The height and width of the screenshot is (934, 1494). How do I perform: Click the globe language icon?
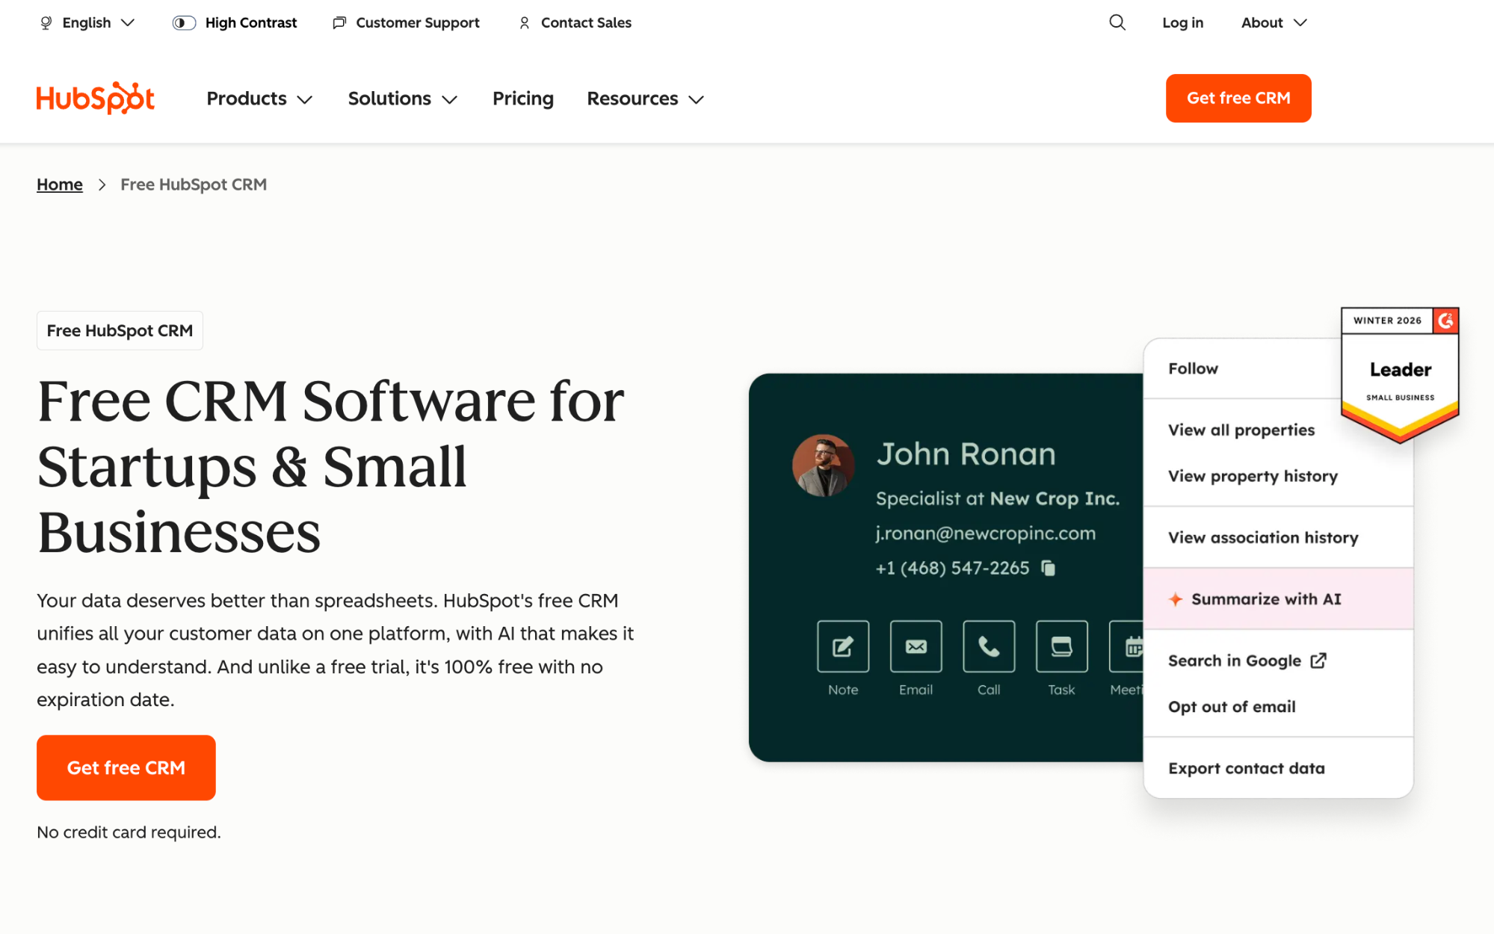(x=46, y=23)
